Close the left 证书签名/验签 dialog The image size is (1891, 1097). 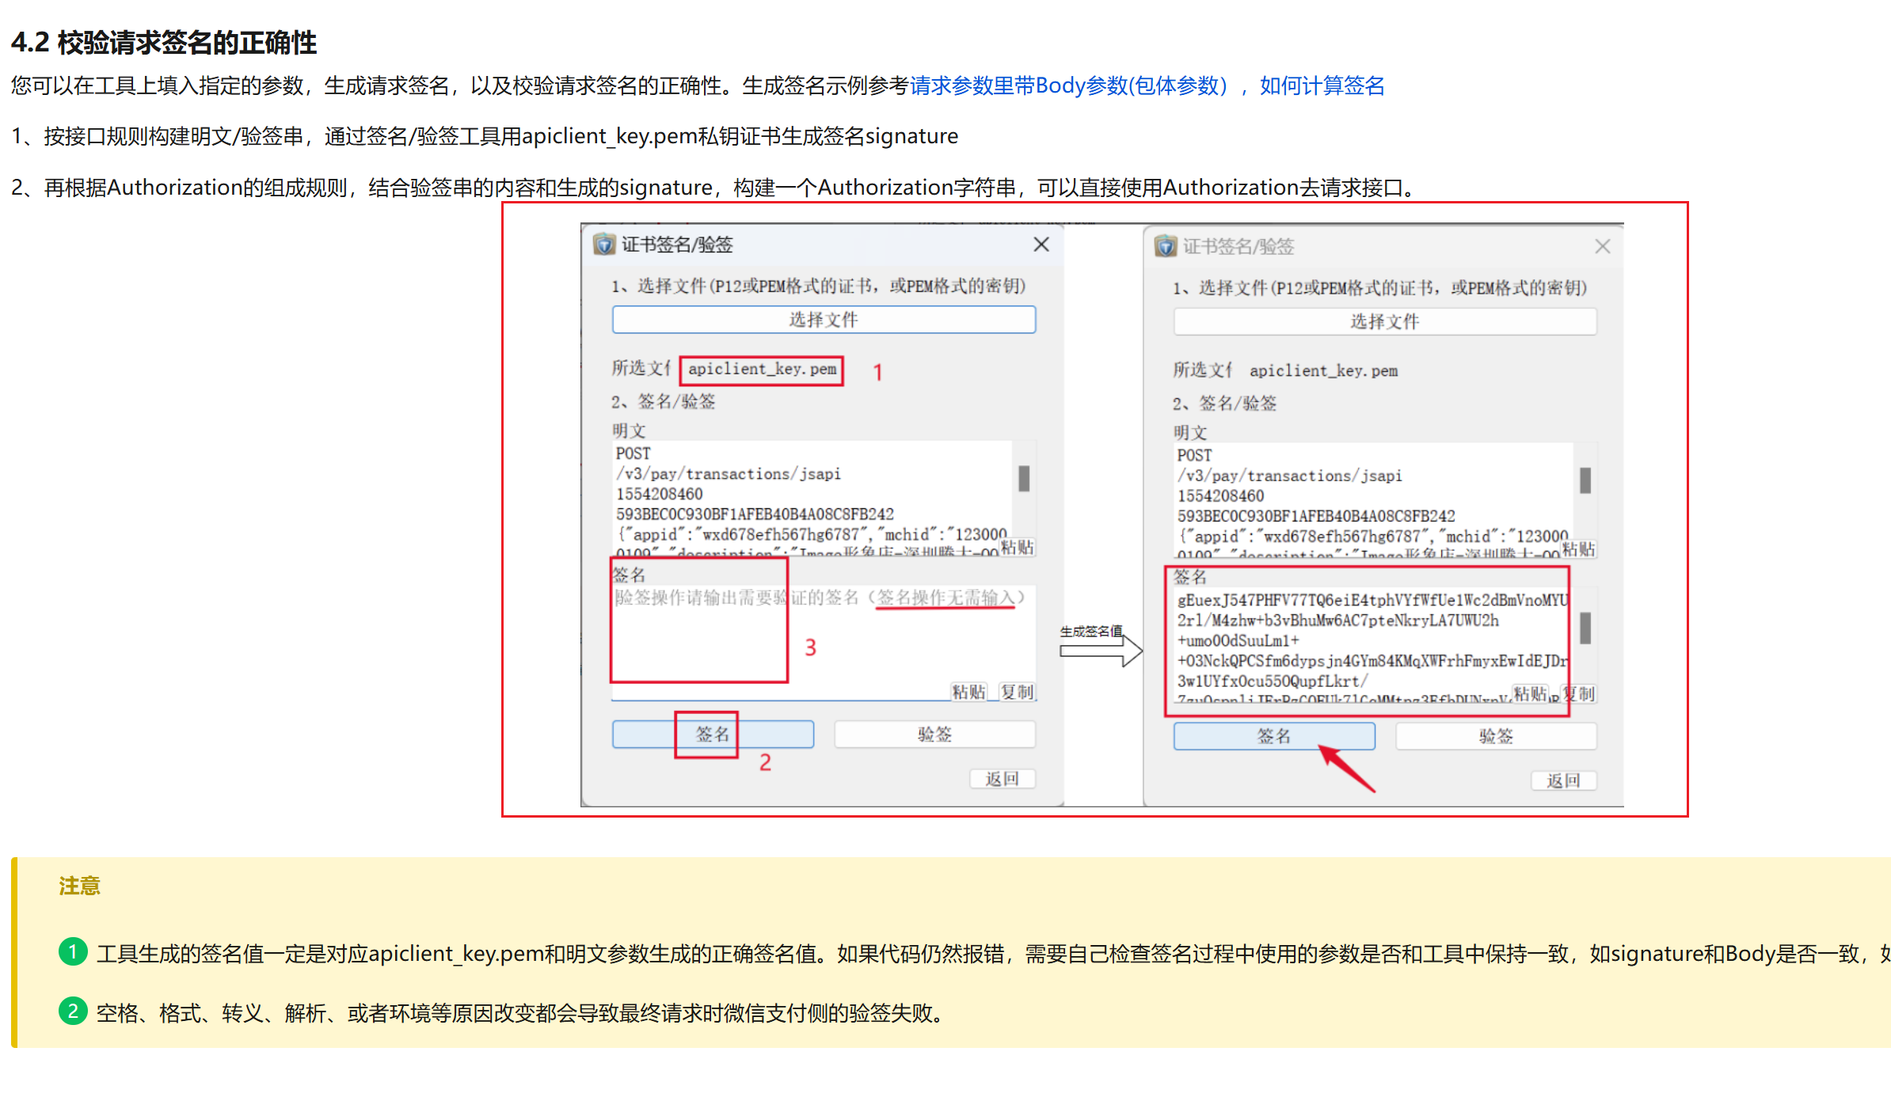(x=1041, y=245)
